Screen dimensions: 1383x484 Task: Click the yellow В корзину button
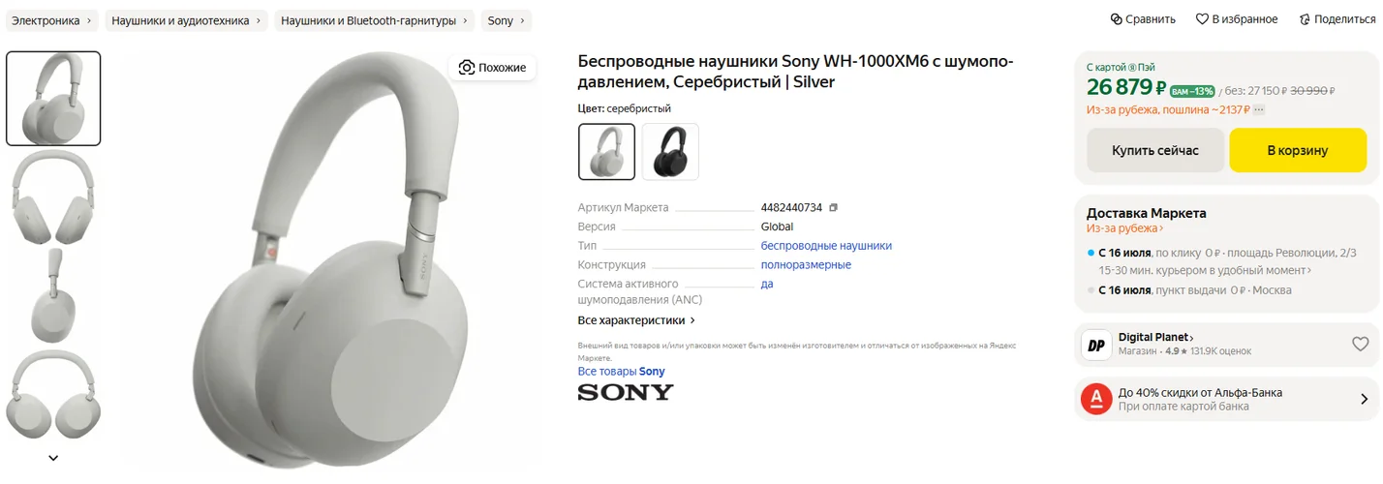1298,150
